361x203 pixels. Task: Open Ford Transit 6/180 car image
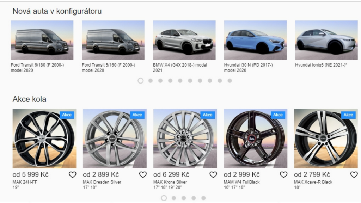tap(42, 40)
